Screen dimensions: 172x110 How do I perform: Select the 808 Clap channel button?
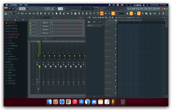pos(45,26)
